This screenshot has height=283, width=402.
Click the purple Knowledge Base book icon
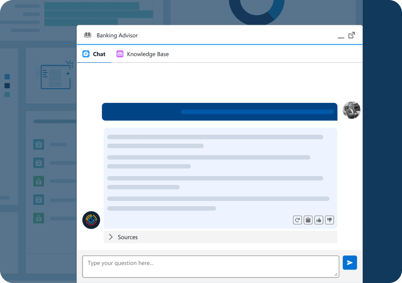coord(120,54)
